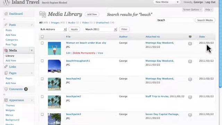
Task: Filter by All media tab
Action: click(x=41, y=23)
